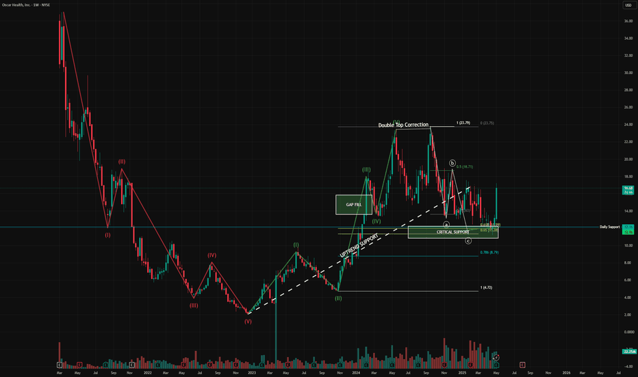Click the 2026 label on the time axis
638x377 pixels.
coord(566,372)
